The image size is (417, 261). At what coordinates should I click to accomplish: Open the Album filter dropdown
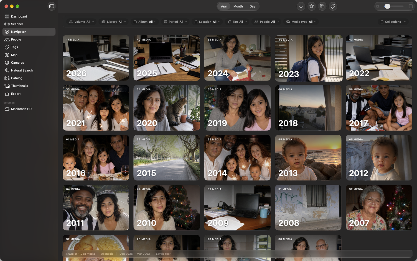[145, 22]
